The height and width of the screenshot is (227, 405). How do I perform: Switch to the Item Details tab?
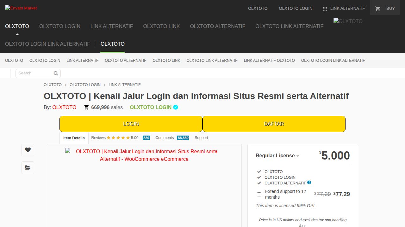(74, 138)
